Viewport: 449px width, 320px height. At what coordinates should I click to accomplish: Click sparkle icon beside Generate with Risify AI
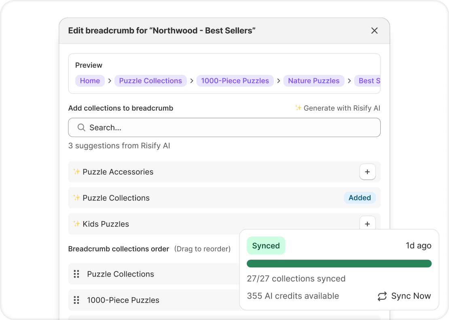coord(298,108)
